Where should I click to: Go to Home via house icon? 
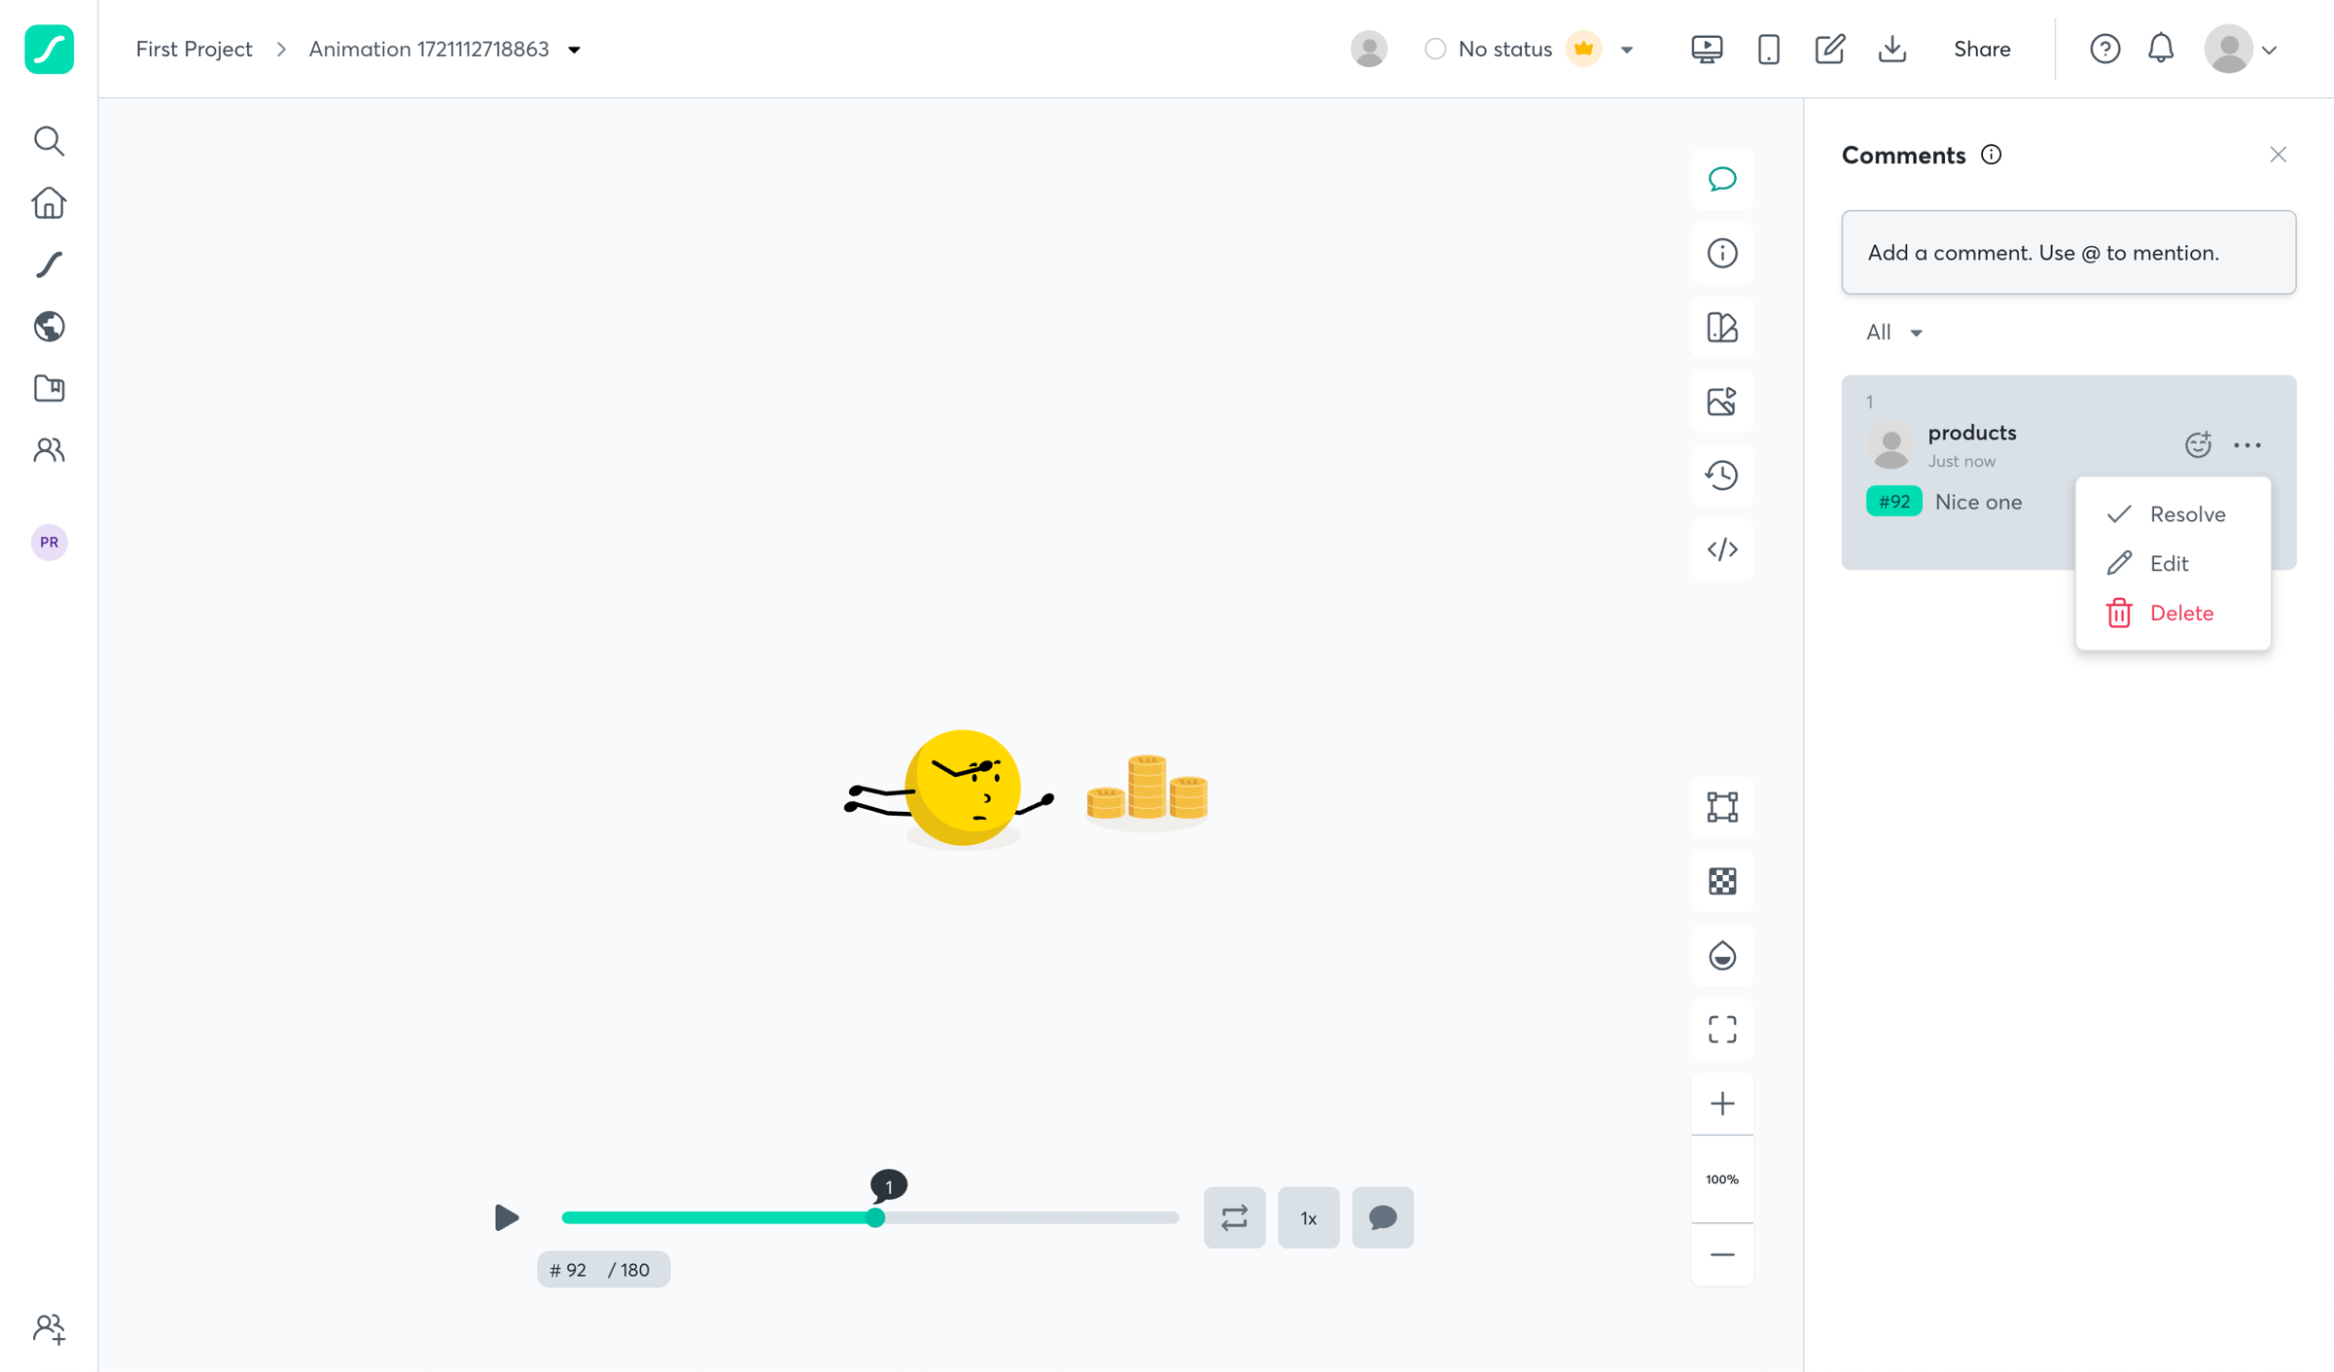49,202
